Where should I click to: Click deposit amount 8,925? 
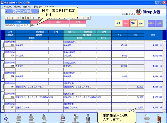(124, 56)
